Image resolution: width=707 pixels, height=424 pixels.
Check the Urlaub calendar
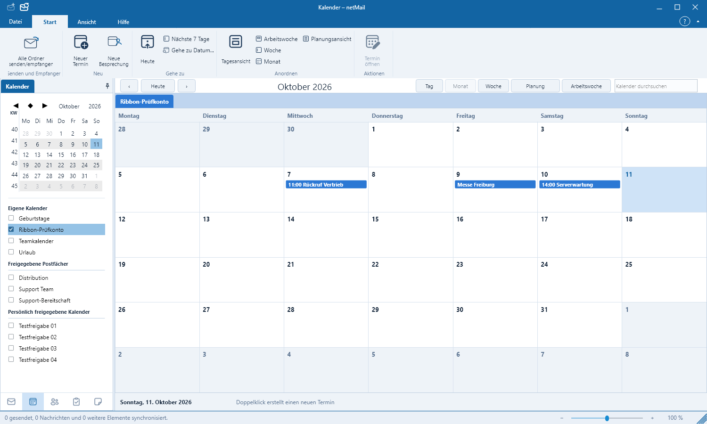click(x=11, y=252)
